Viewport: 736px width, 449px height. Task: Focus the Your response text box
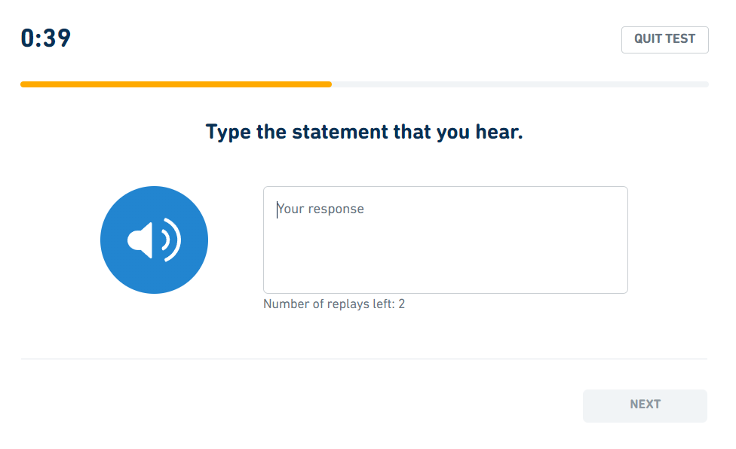(446, 240)
